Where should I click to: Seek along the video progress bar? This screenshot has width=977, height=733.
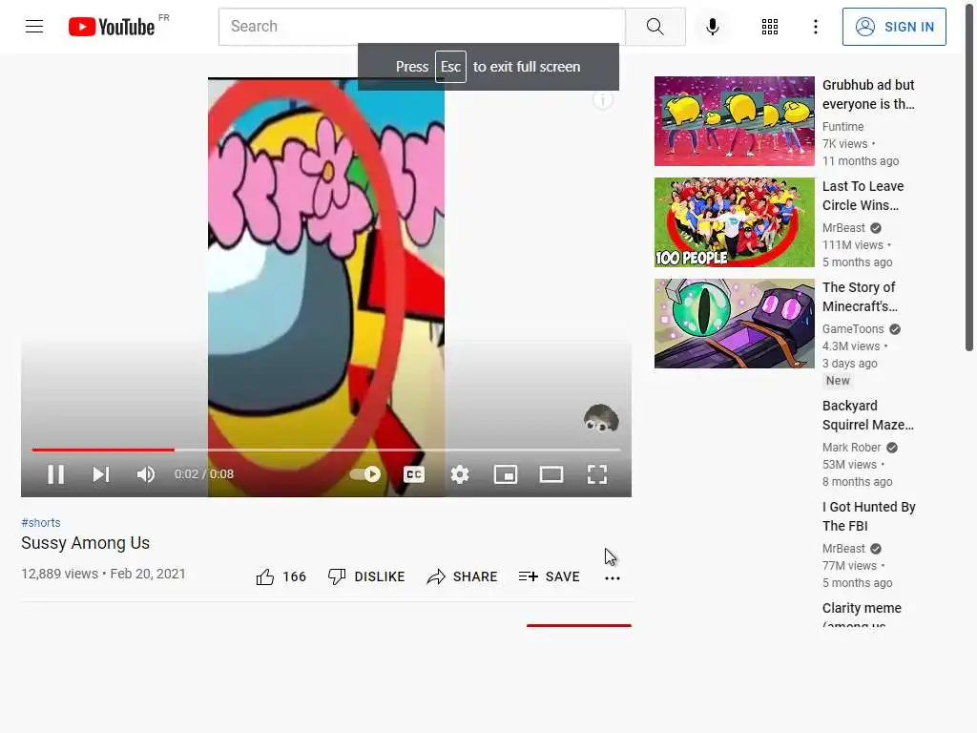pyautogui.click(x=326, y=450)
